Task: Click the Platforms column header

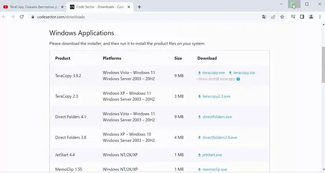Action: pos(112,58)
